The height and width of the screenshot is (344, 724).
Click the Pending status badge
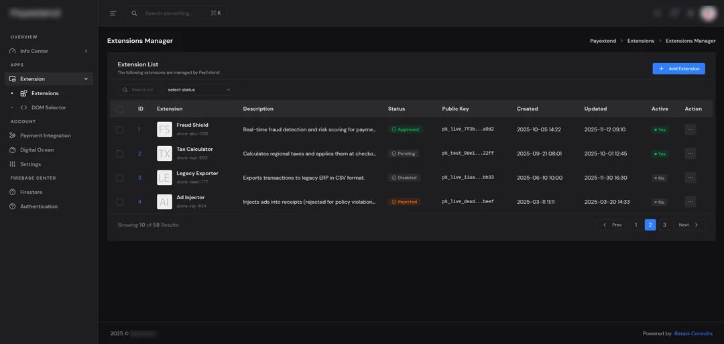click(x=403, y=154)
